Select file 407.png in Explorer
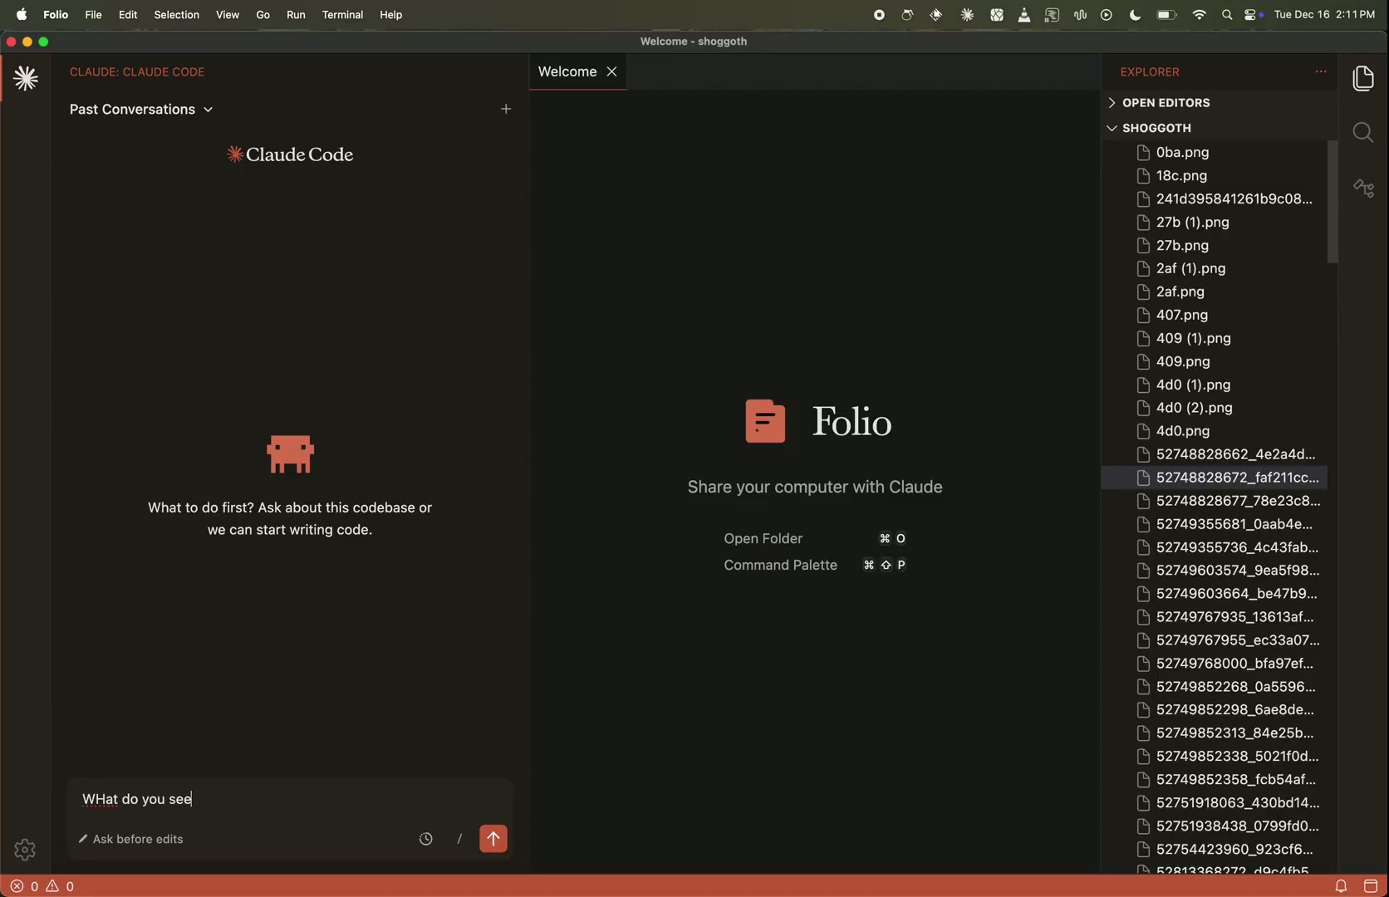1389x897 pixels. [1215, 315]
